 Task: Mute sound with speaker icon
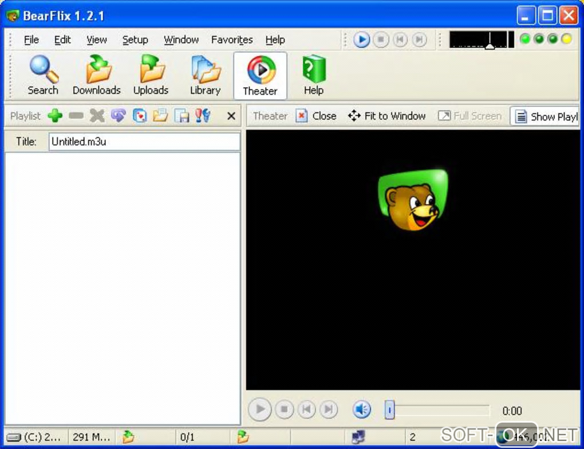(x=362, y=409)
